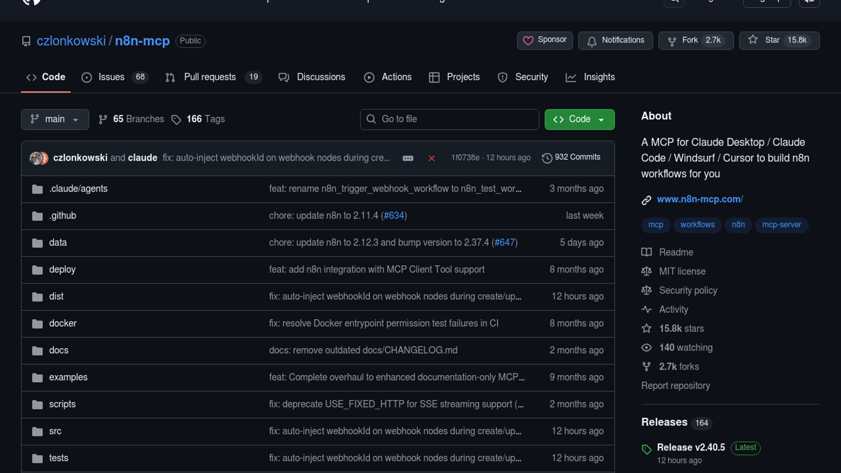
Task: Open the Release v2.40.5 link
Action: tap(691, 448)
